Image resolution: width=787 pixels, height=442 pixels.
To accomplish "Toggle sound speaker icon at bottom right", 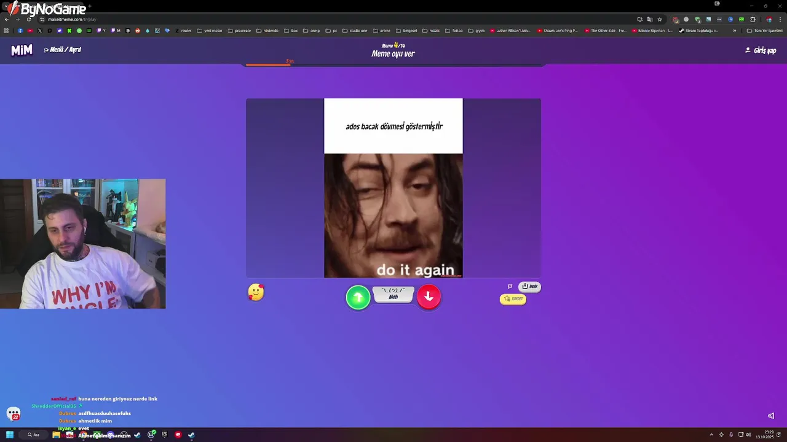I will tap(771, 416).
